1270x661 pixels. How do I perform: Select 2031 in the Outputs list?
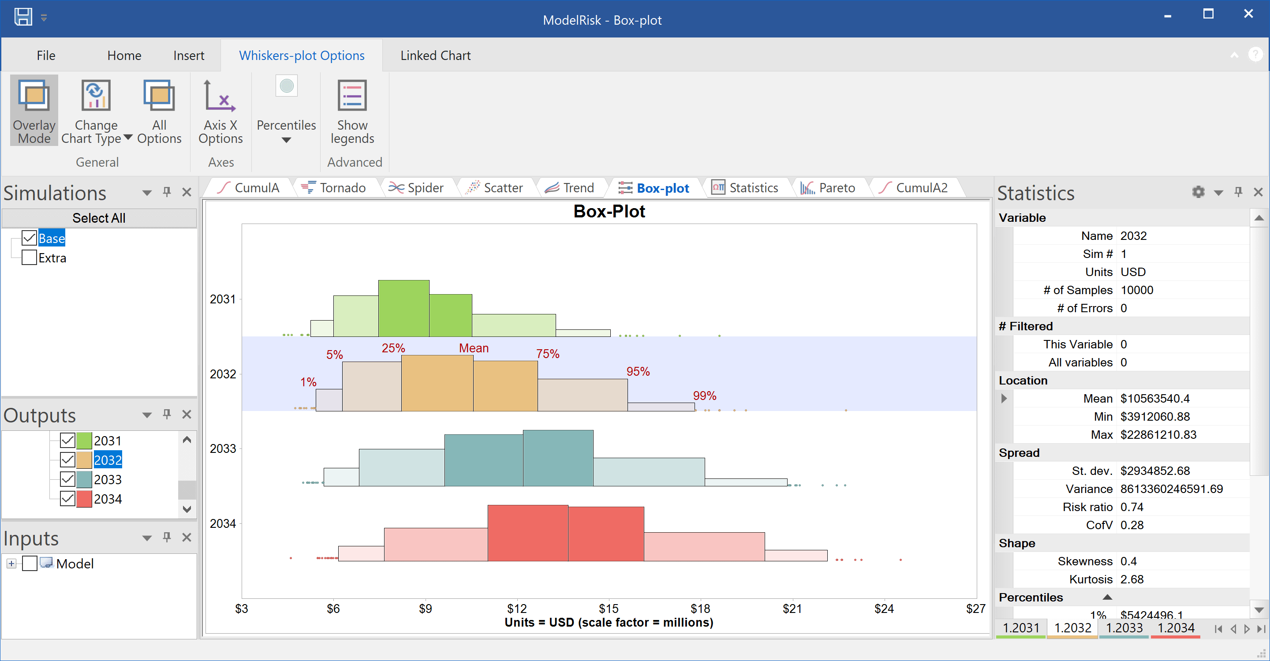pos(108,440)
